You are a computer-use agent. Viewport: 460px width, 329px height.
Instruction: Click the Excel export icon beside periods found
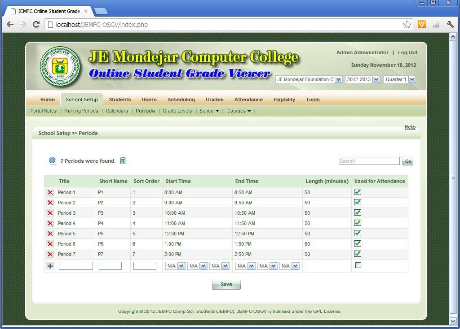(123, 161)
